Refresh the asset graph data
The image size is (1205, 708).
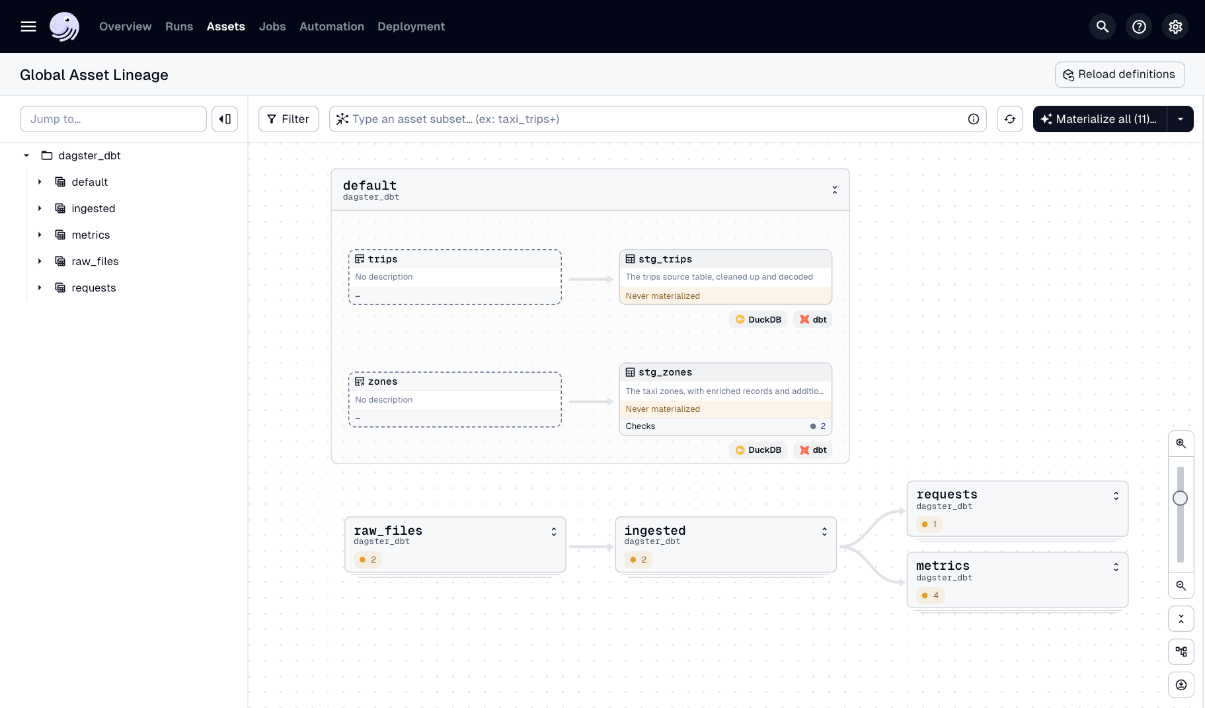[1011, 119]
